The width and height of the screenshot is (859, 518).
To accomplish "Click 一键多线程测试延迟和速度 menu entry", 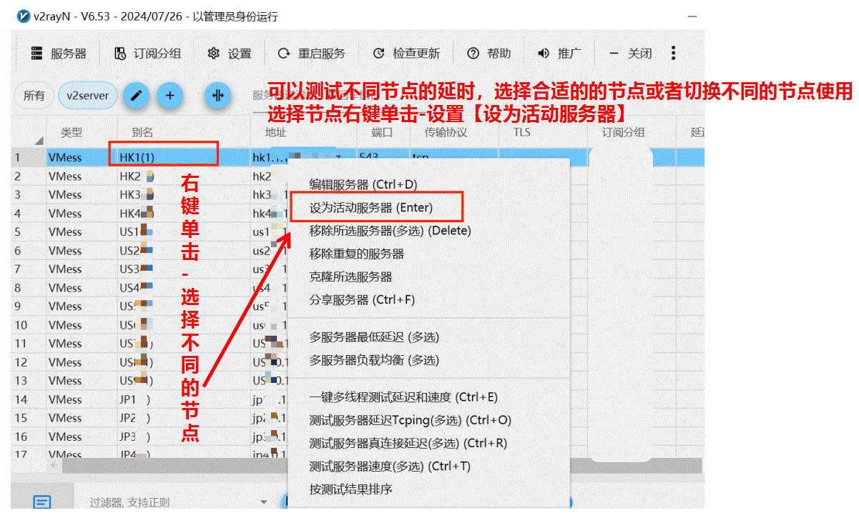I will [x=403, y=397].
